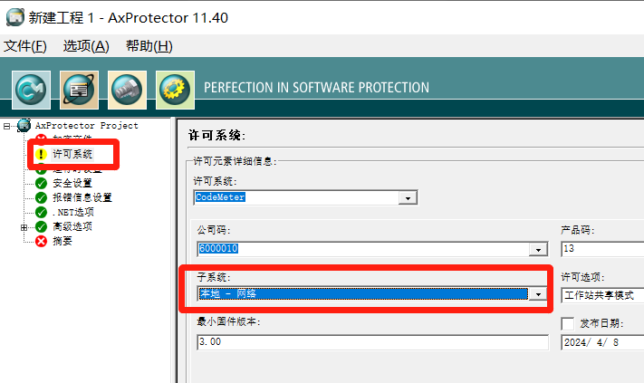The image size is (644, 383).
Task: Expand the 高级选项 tree node
Action: tap(24, 226)
